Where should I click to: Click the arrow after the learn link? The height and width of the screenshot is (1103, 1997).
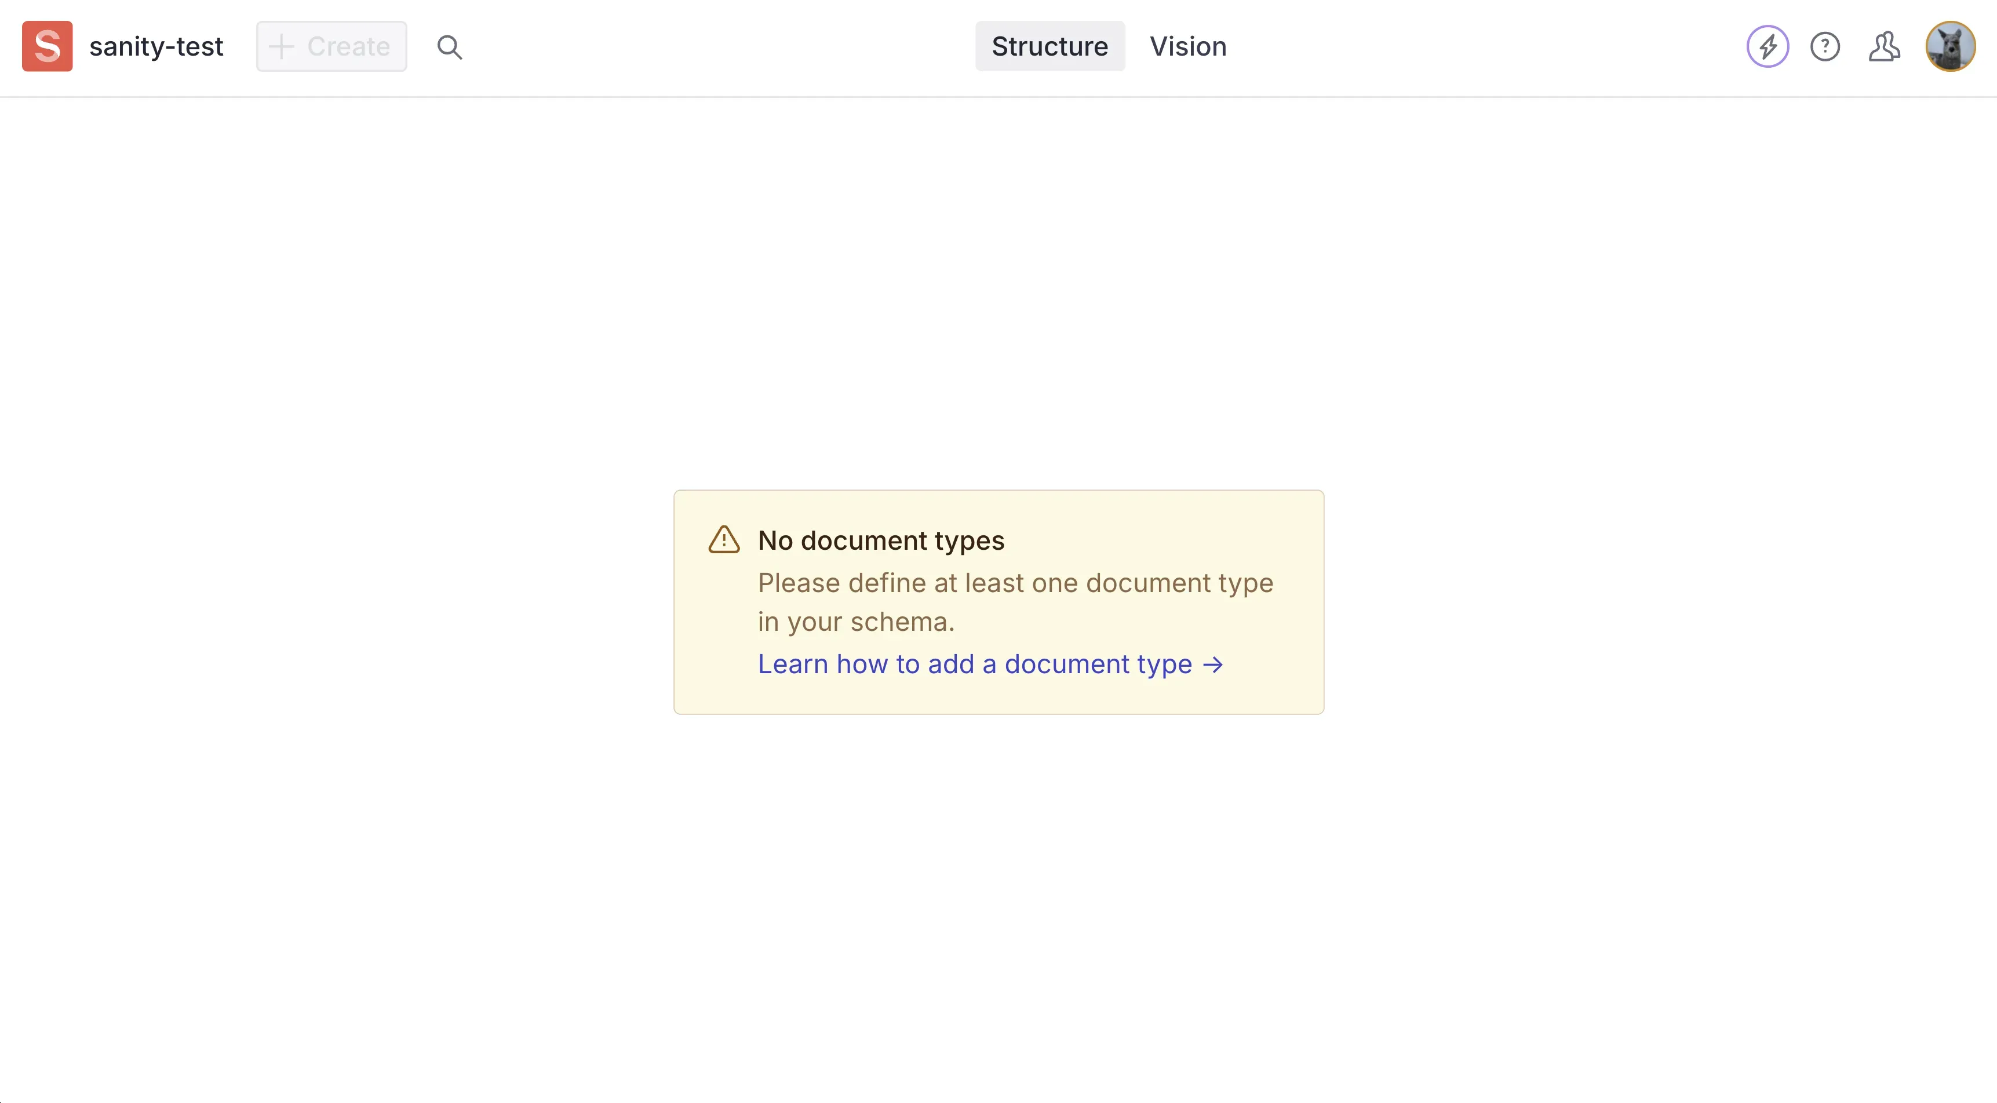pos(1213,665)
